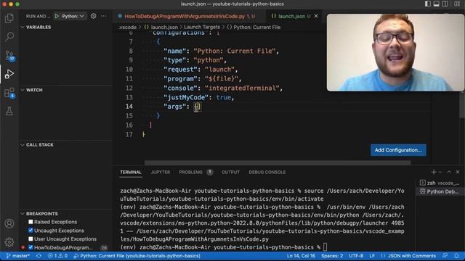Toggle panel layout icon in title bar
Screen dimensions: 465x261
tap(436, 4)
